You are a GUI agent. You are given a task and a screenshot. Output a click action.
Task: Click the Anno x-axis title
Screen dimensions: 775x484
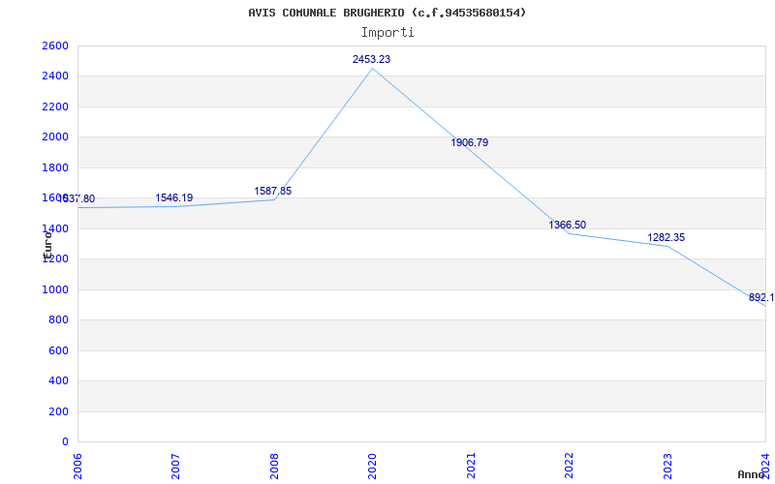[x=752, y=474]
